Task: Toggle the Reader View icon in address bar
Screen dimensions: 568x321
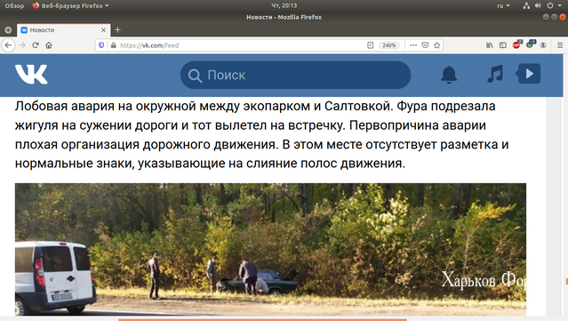Action: (x=370, y=45)
